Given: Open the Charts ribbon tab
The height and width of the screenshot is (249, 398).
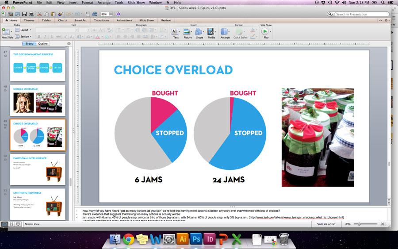Looking at the screenshot, I should pyautogui.click(x=62, y=20).
